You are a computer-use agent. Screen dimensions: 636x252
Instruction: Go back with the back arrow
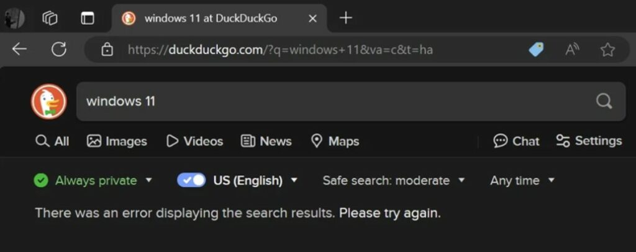(19, 50)
